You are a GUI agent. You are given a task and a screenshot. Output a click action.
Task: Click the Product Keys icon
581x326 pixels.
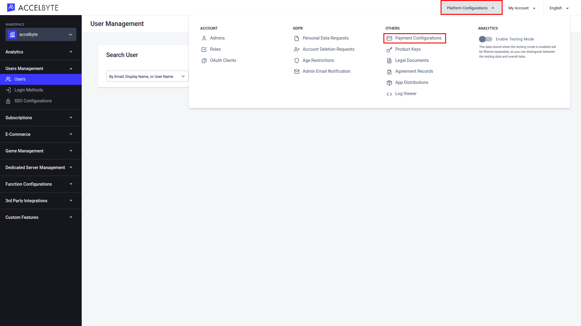pos(389,50)
